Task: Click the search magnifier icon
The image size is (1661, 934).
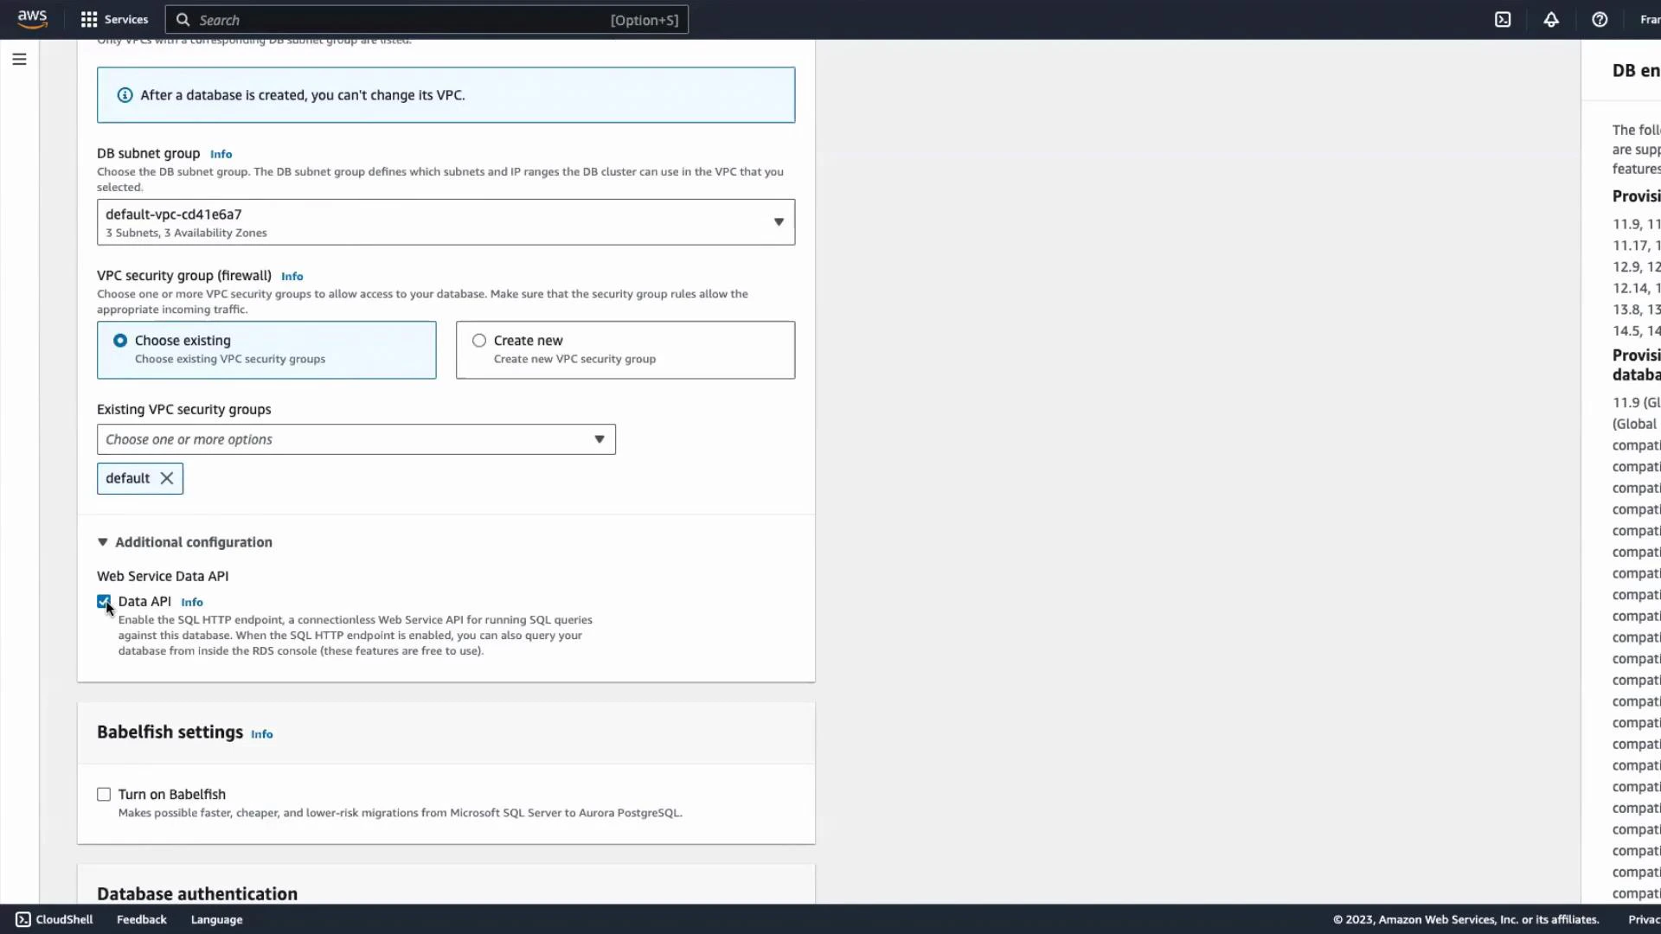Action: click(183, 19)
